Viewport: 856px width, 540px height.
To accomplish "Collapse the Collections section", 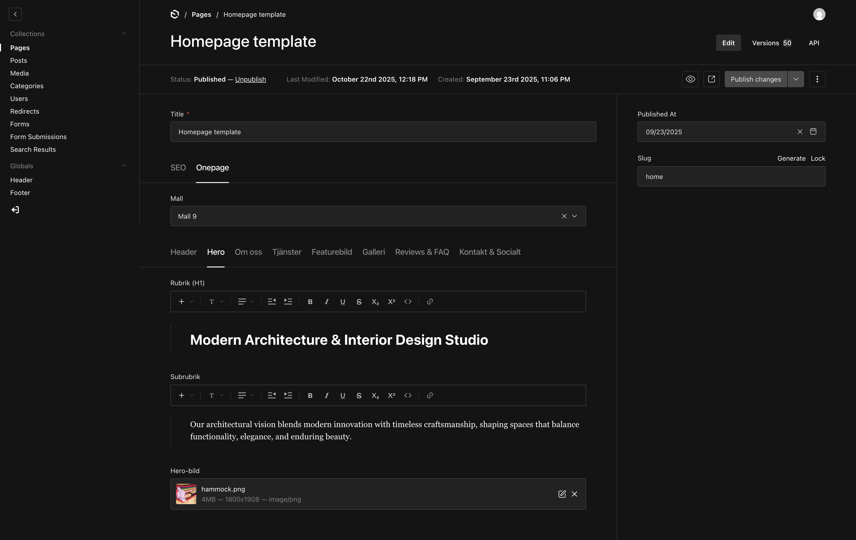I will 124,33.
